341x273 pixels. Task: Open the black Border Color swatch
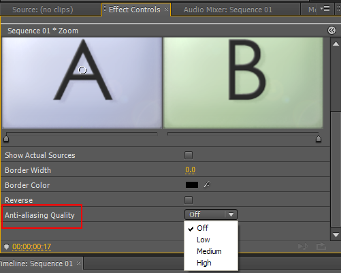tap(192, 184)
